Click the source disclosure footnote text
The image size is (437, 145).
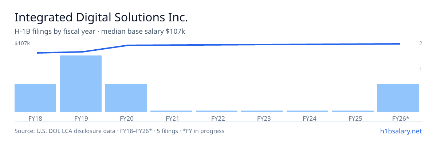click(119, 131)
